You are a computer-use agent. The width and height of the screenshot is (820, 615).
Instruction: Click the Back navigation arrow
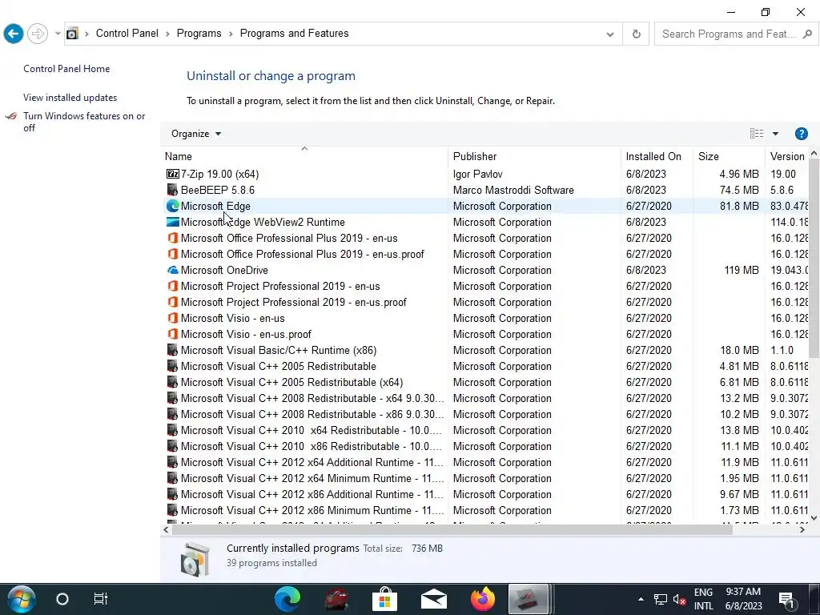click(x=14, y=34)
